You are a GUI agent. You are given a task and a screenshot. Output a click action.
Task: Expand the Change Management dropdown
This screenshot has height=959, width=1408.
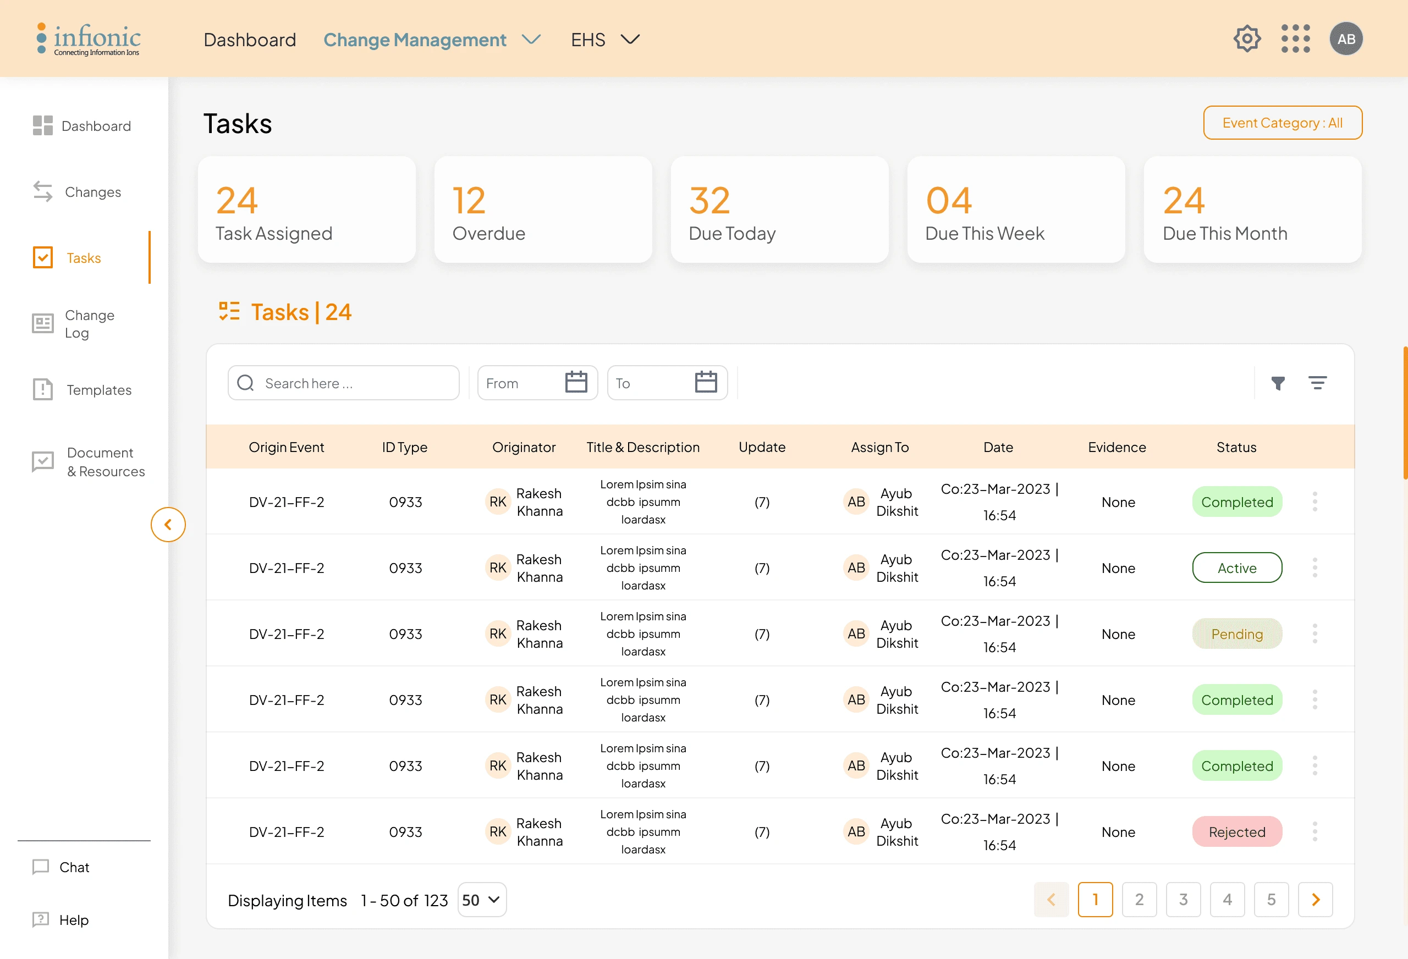point(531,40)
